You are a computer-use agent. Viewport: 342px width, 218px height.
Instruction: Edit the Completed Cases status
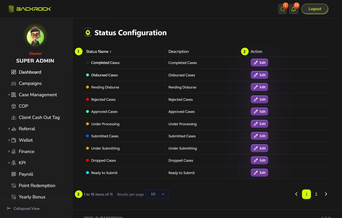tap(259, 63)
